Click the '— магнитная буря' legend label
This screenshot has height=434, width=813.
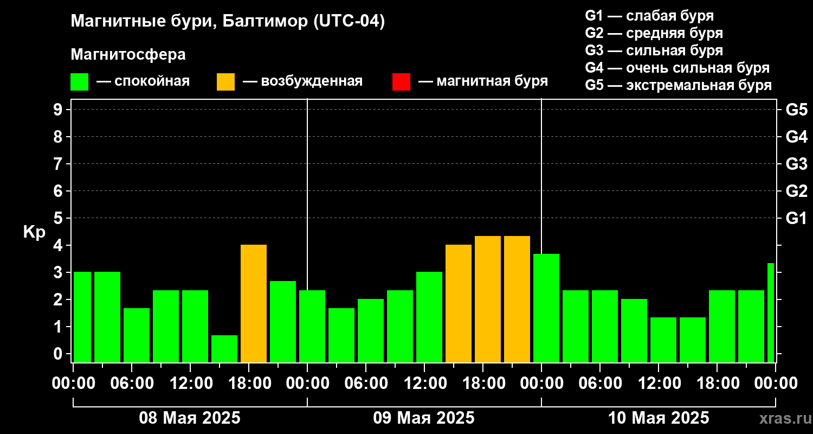pyautogui.click(x=483, y=81)
